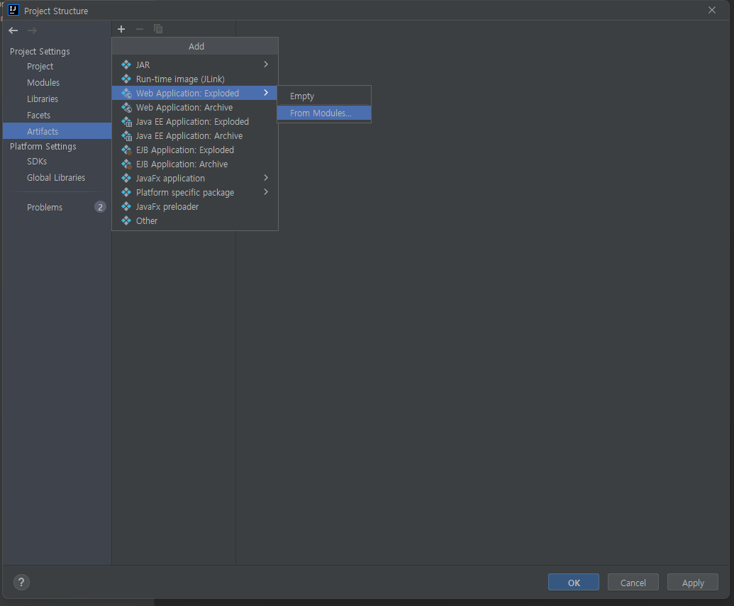Select JAR in the Add menu
Screen dimensions: 734x606
pos(195,64)
